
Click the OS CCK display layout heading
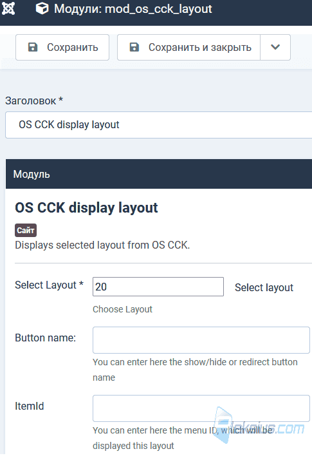click(x=86, y=207)
